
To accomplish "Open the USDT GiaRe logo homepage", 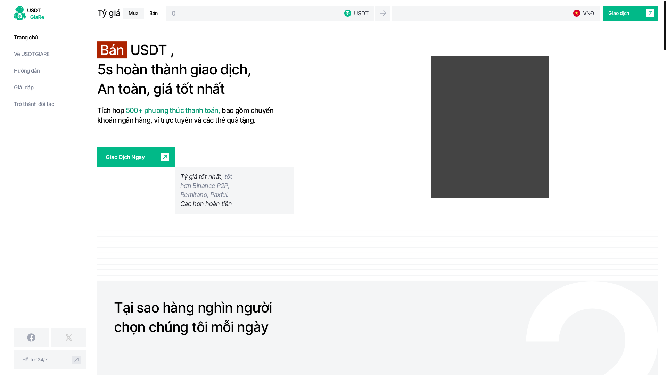I will click(29, 13).
